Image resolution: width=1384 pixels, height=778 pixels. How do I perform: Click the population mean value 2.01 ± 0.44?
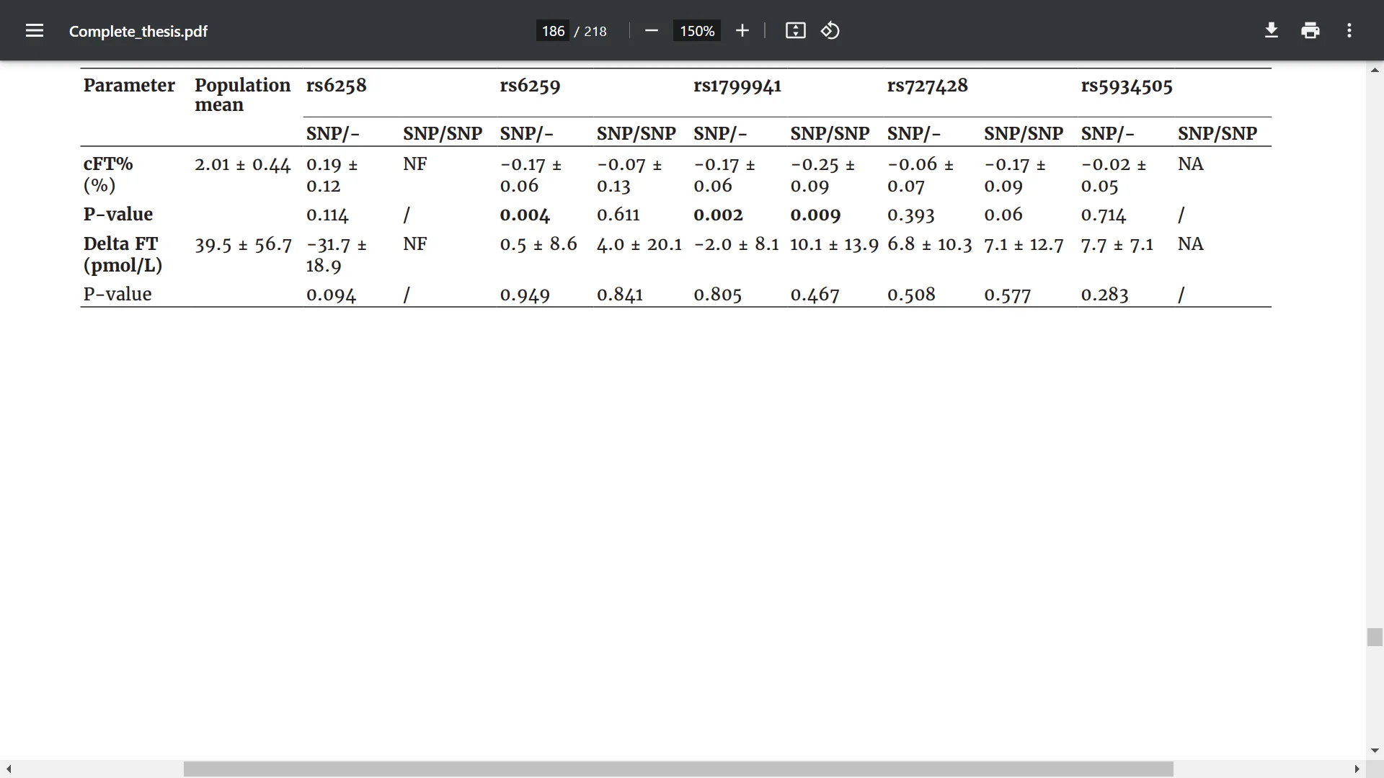(x=242, y=164)
